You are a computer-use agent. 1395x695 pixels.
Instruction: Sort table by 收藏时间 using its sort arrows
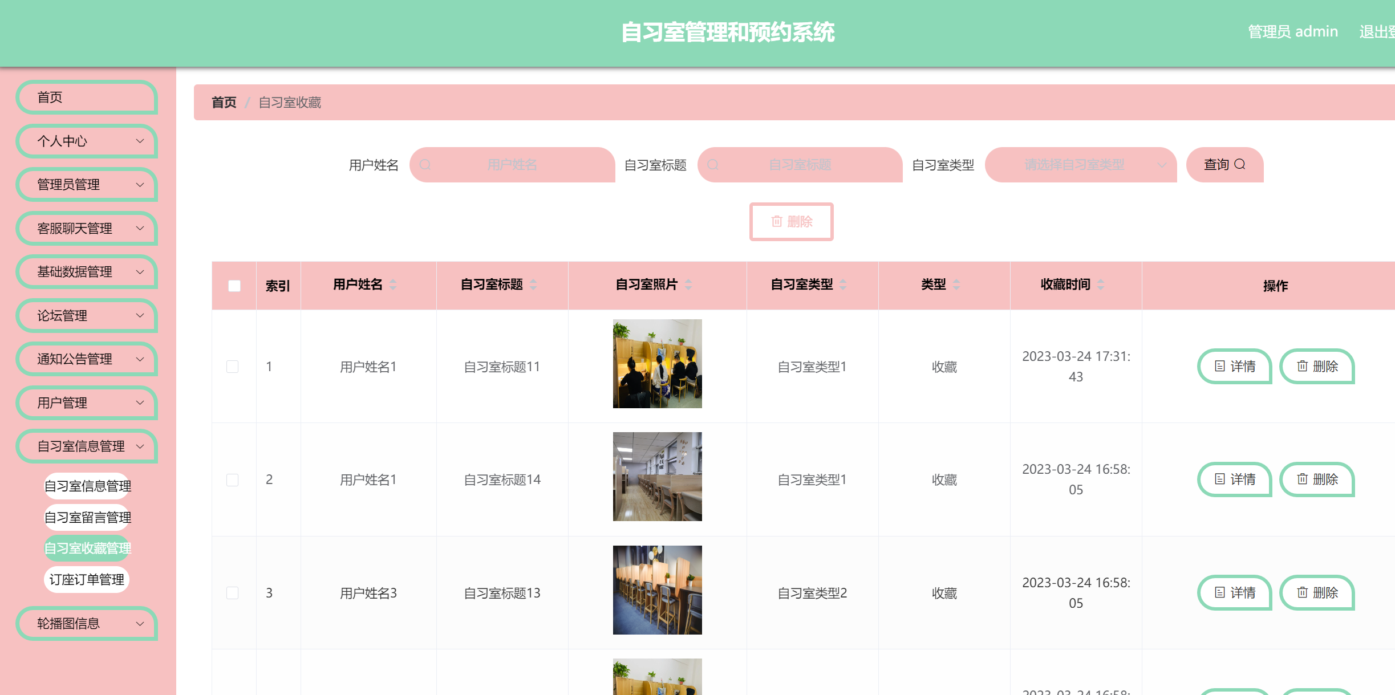point(1101,285)
